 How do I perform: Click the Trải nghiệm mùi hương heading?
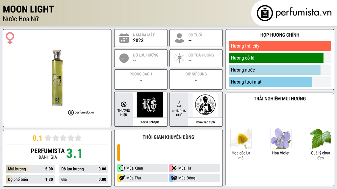pos(280,99)
